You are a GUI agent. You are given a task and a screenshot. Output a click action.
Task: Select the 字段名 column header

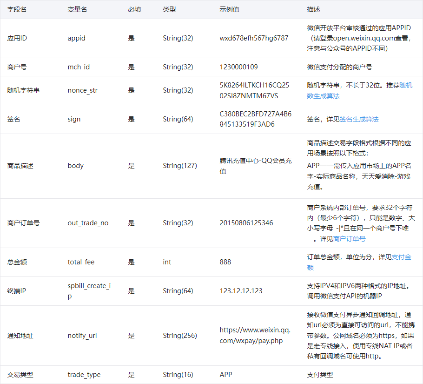pyautogui.click(x=17, y=9)
